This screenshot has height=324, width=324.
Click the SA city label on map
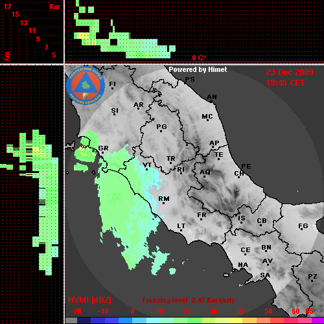point(265,275)
